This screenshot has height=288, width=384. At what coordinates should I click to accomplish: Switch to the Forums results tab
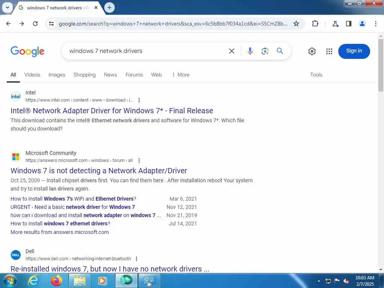tap(134, 75)
